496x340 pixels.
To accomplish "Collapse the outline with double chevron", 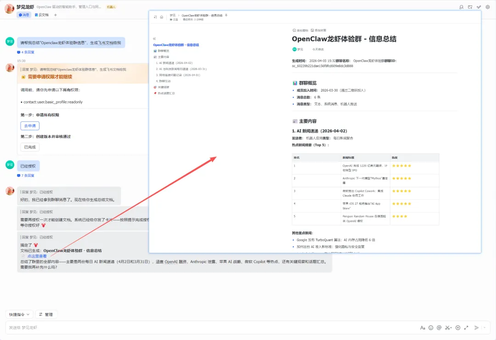I will point(154,39).
